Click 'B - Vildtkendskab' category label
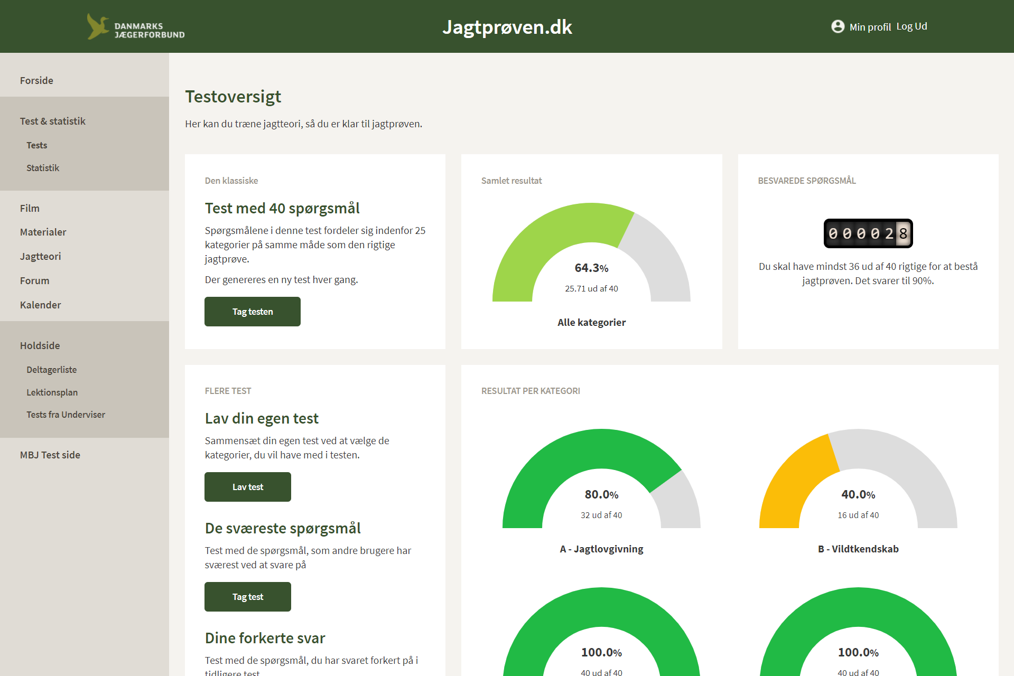 [x=858, y=549]
